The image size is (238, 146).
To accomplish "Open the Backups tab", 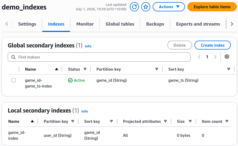I will click(155, 24).
